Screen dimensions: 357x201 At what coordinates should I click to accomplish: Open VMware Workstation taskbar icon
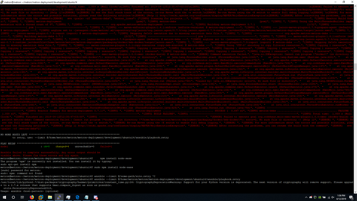point(41,197)
